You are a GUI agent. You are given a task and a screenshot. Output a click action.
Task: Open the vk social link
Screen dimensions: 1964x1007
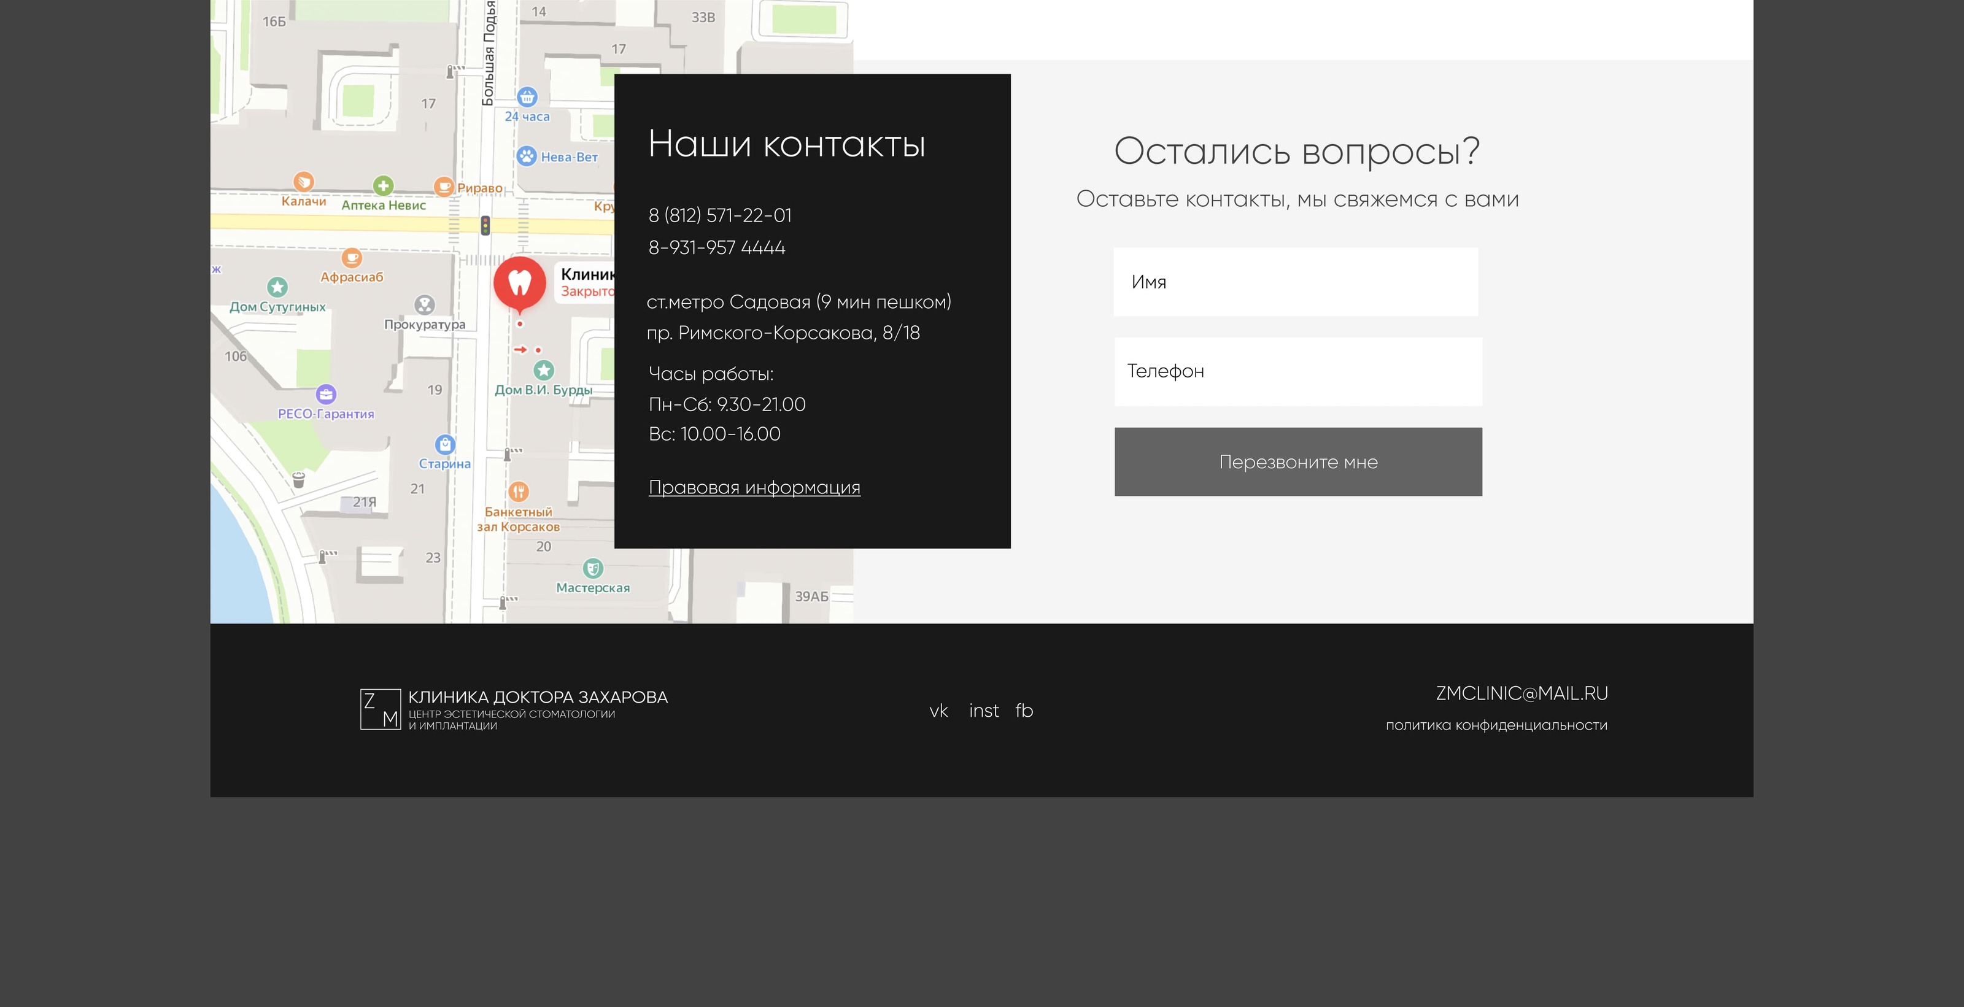(x=938, y=711)
